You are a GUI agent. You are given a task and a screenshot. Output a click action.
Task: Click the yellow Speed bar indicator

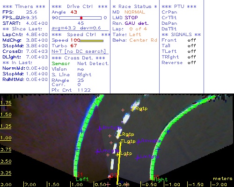(92, 41)
